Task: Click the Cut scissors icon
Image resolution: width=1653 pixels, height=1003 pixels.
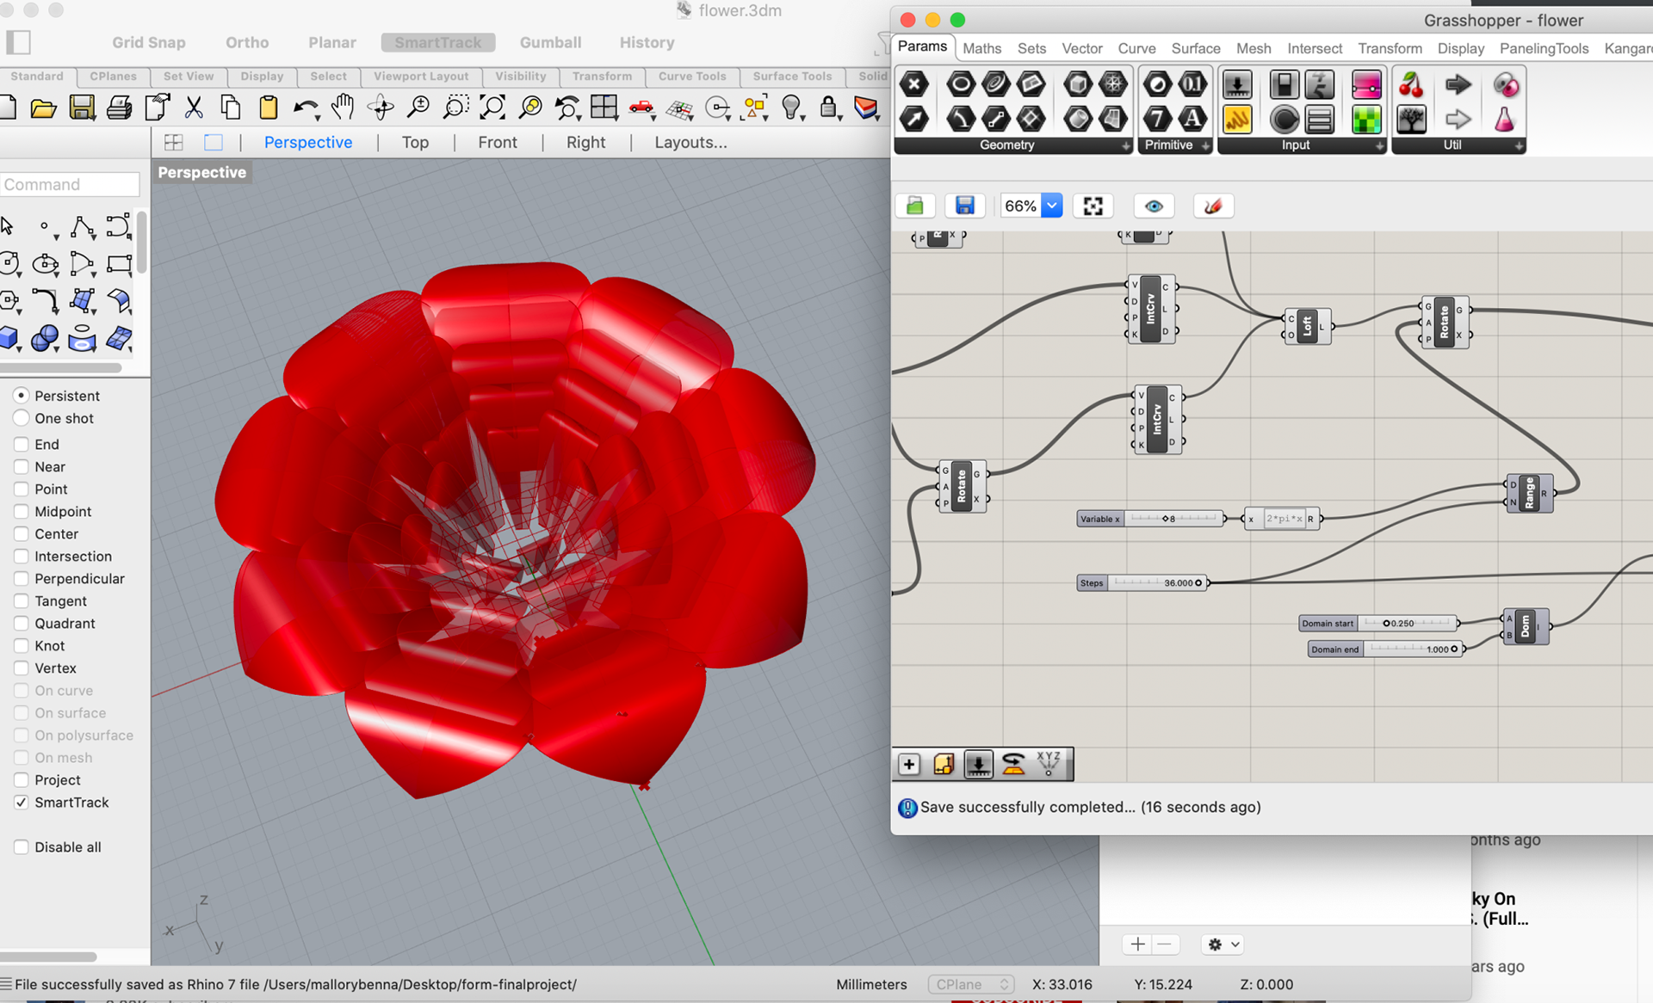Action: coord(194,108)
